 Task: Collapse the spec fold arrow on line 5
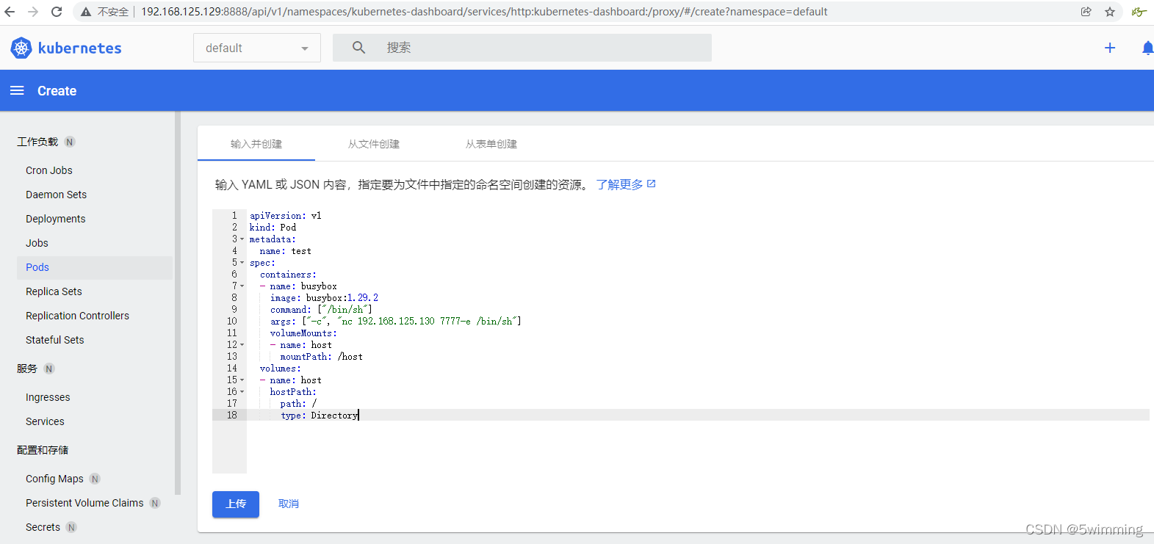pos(242,263)
